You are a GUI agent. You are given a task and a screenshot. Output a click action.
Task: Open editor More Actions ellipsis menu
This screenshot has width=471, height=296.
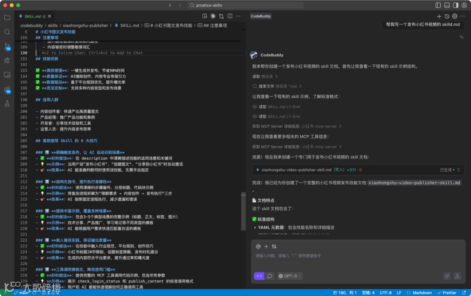pos(238,16)
